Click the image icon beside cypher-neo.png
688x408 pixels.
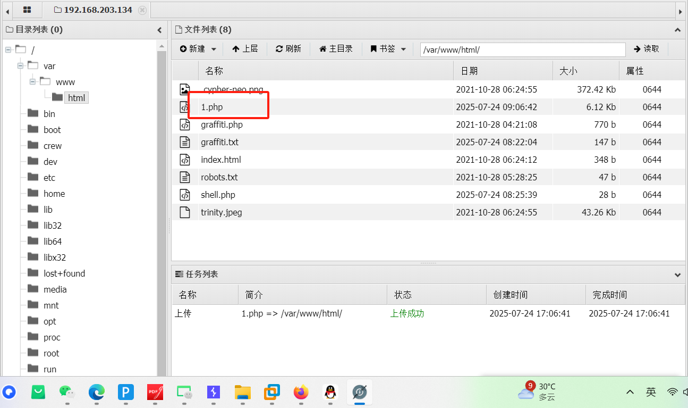click(x=185, y=89)
